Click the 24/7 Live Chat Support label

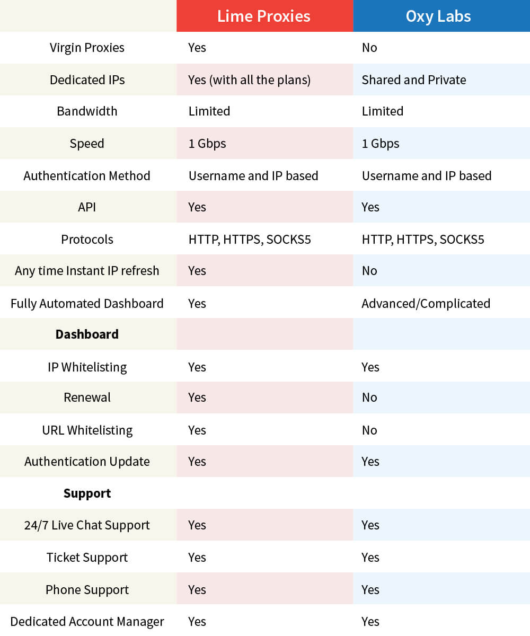click(87, 525)
